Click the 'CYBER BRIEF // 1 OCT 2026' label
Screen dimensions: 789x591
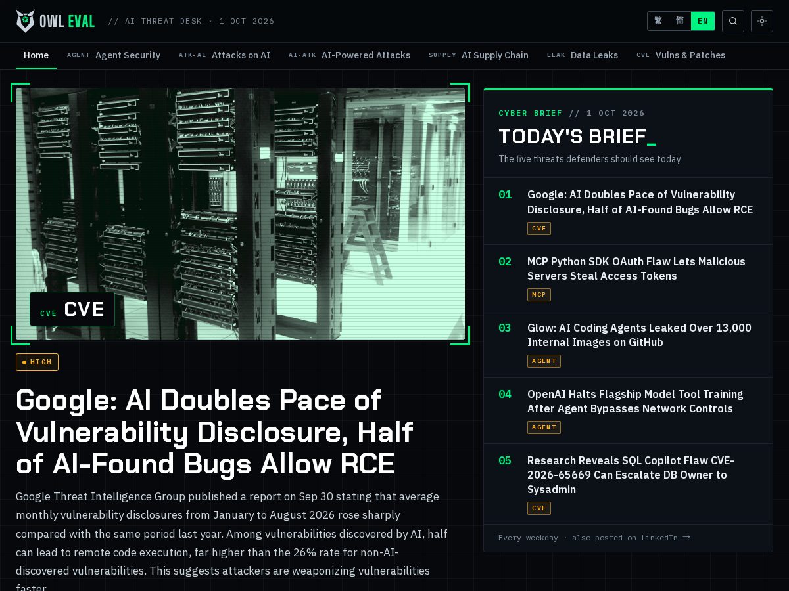[x=571, y=113]
